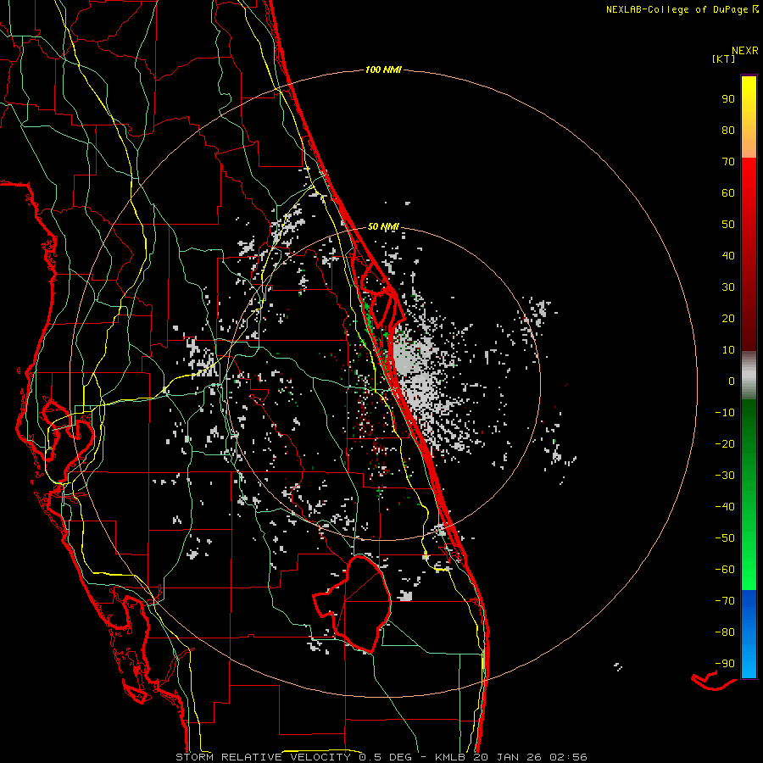
Task: Select the bright green band near -60
Action: pyautogui.click(x=749, y=571)
